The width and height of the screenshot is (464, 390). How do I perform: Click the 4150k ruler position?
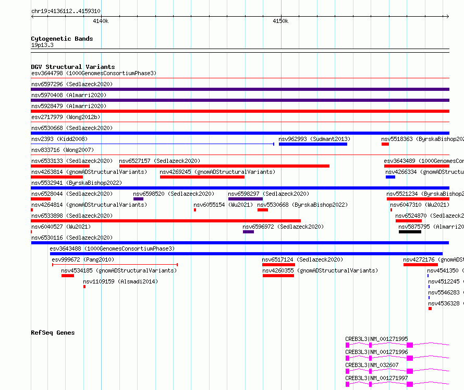(280, 21)
